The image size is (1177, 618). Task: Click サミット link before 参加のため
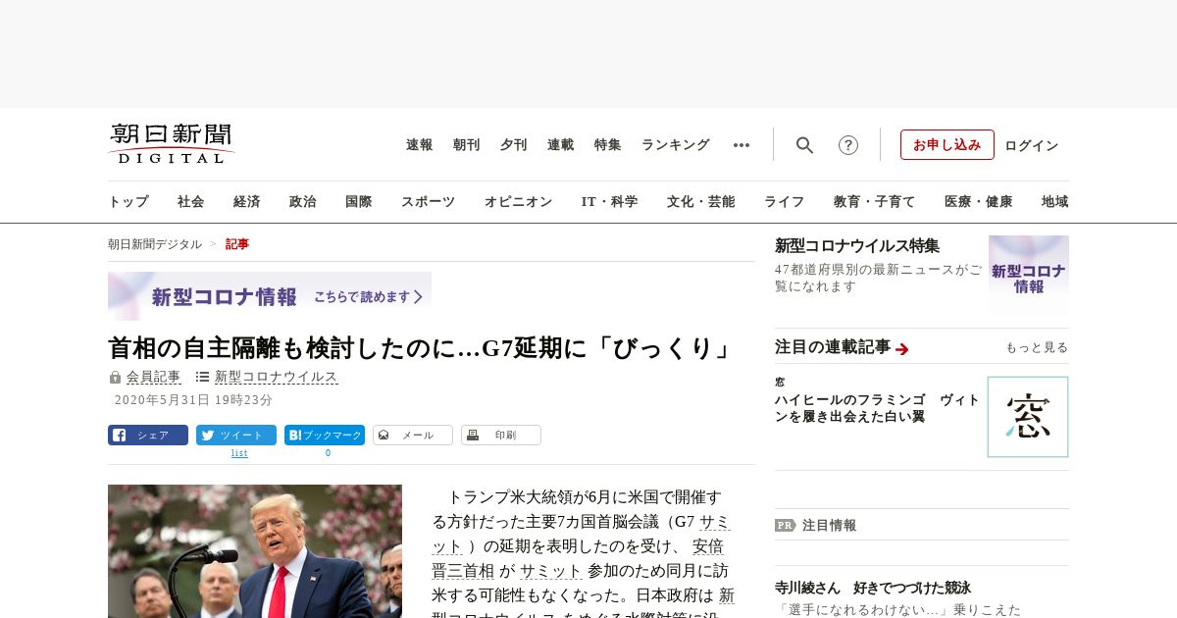(551, 571)
